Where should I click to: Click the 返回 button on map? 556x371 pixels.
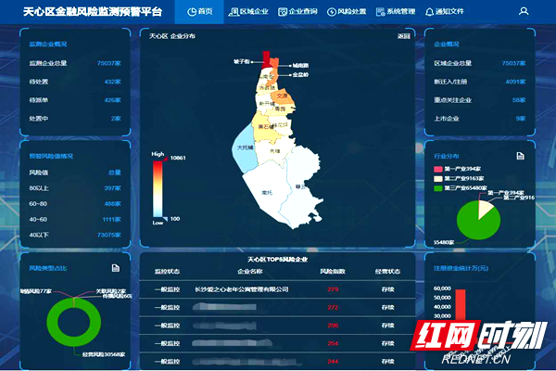point(403,36)
